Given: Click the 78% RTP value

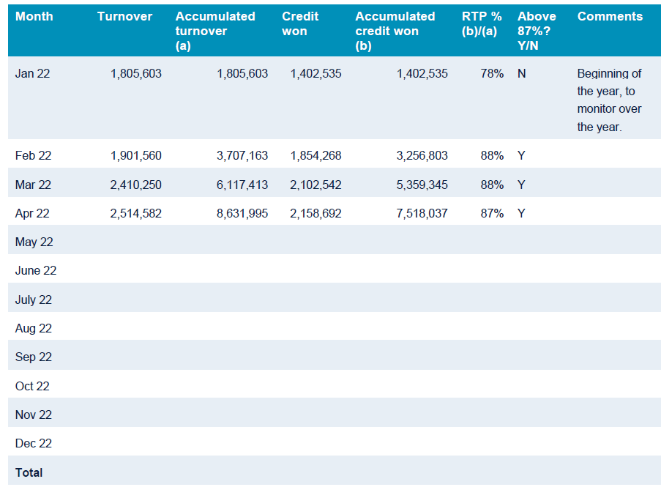Looking at the screenshot, I should pos(492,74).
